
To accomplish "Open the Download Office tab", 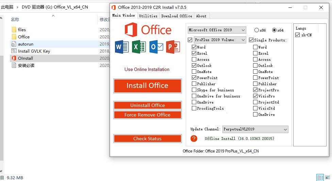I will pyautogui.click(x=177, y=16).
